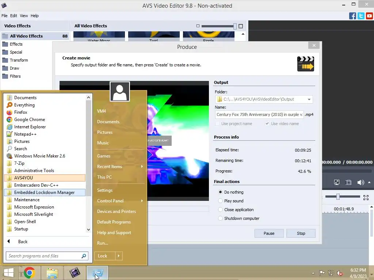
Task: Click the Action Center flag icon
Action: tap(322, 273)
